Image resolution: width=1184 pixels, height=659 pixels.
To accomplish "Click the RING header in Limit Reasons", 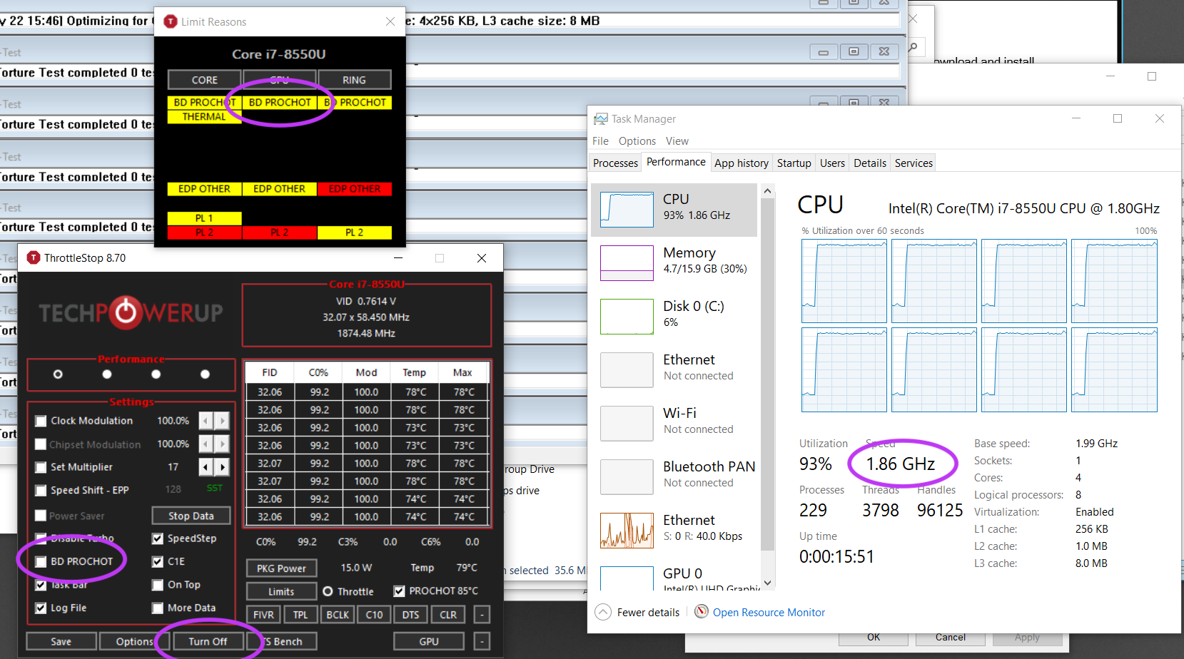I will click(x=354, y=80).
